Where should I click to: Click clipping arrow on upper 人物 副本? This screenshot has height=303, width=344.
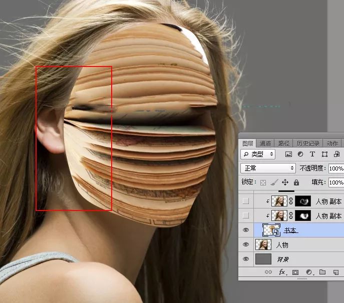point(268,201)
